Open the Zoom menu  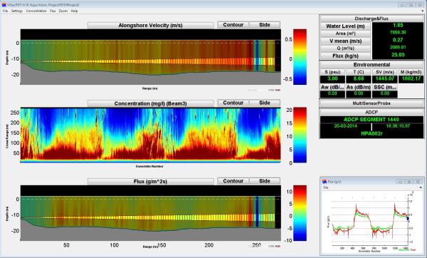(63, 11)
